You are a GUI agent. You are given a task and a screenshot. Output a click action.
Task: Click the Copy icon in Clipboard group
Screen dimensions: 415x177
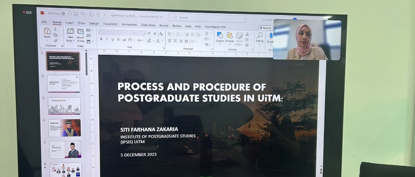(x=55, y=35)
